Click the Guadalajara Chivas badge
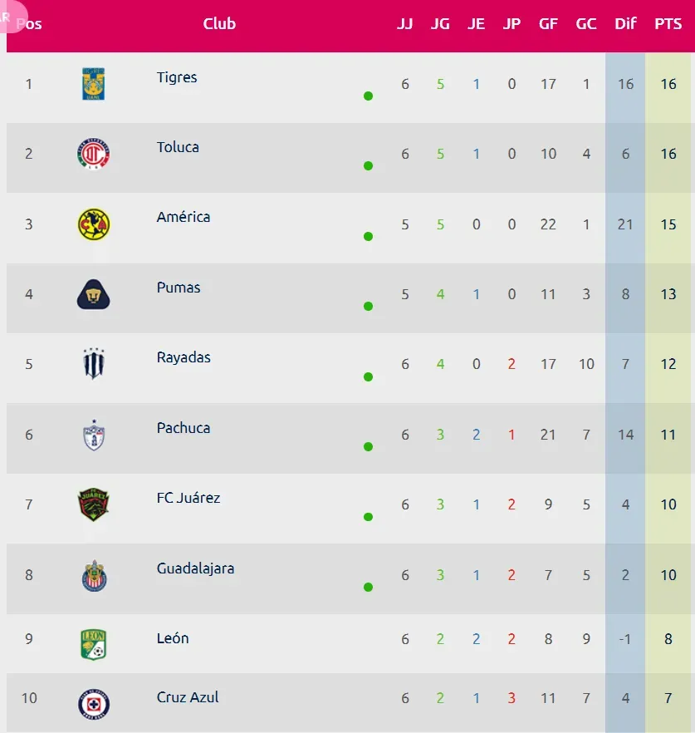Screen dimensions: 695x733 94,575
